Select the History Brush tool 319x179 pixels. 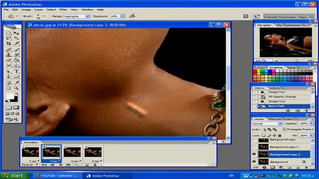16,55
